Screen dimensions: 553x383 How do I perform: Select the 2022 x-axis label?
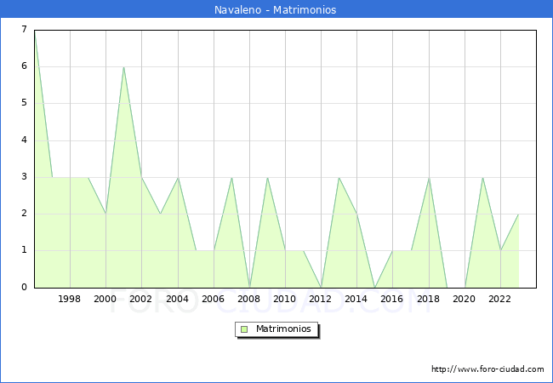point(499,299)
